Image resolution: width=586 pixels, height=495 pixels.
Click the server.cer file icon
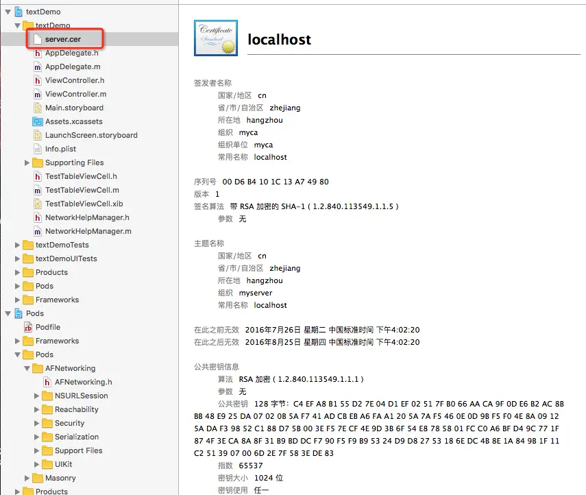click(38, 39)
